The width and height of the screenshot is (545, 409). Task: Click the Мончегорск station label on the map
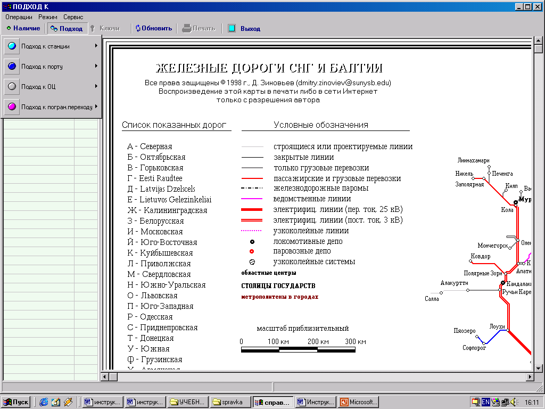point(493,246)
